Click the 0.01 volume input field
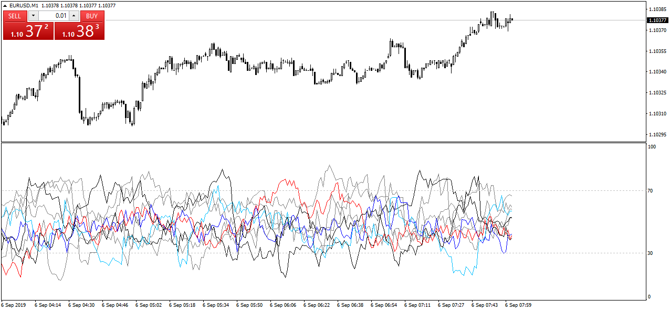The height and width of the screenshot is (311, 670). 53,16
